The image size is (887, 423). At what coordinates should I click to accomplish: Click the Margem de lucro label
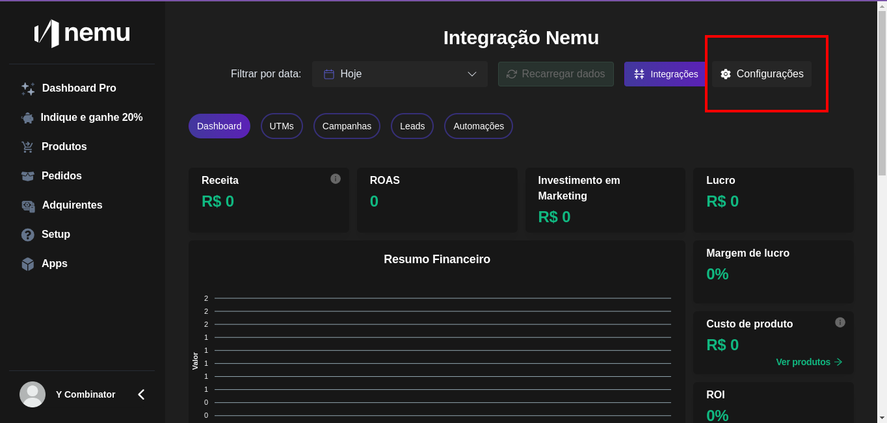[748, 253]
